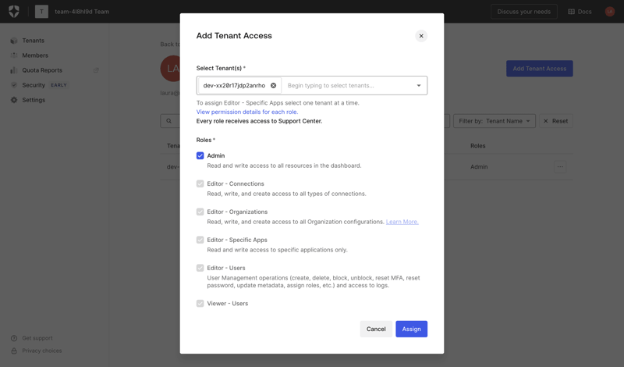
Task: Open View permission details for each role
Action: pyautogui.click(x=247, y=112)
